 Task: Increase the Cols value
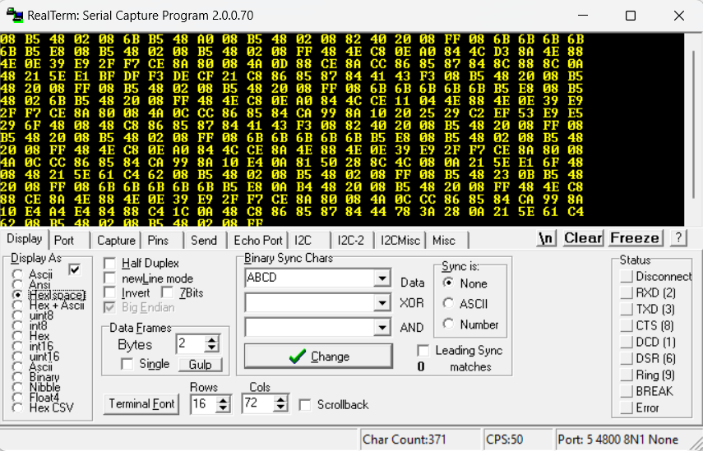pos(280,399)
